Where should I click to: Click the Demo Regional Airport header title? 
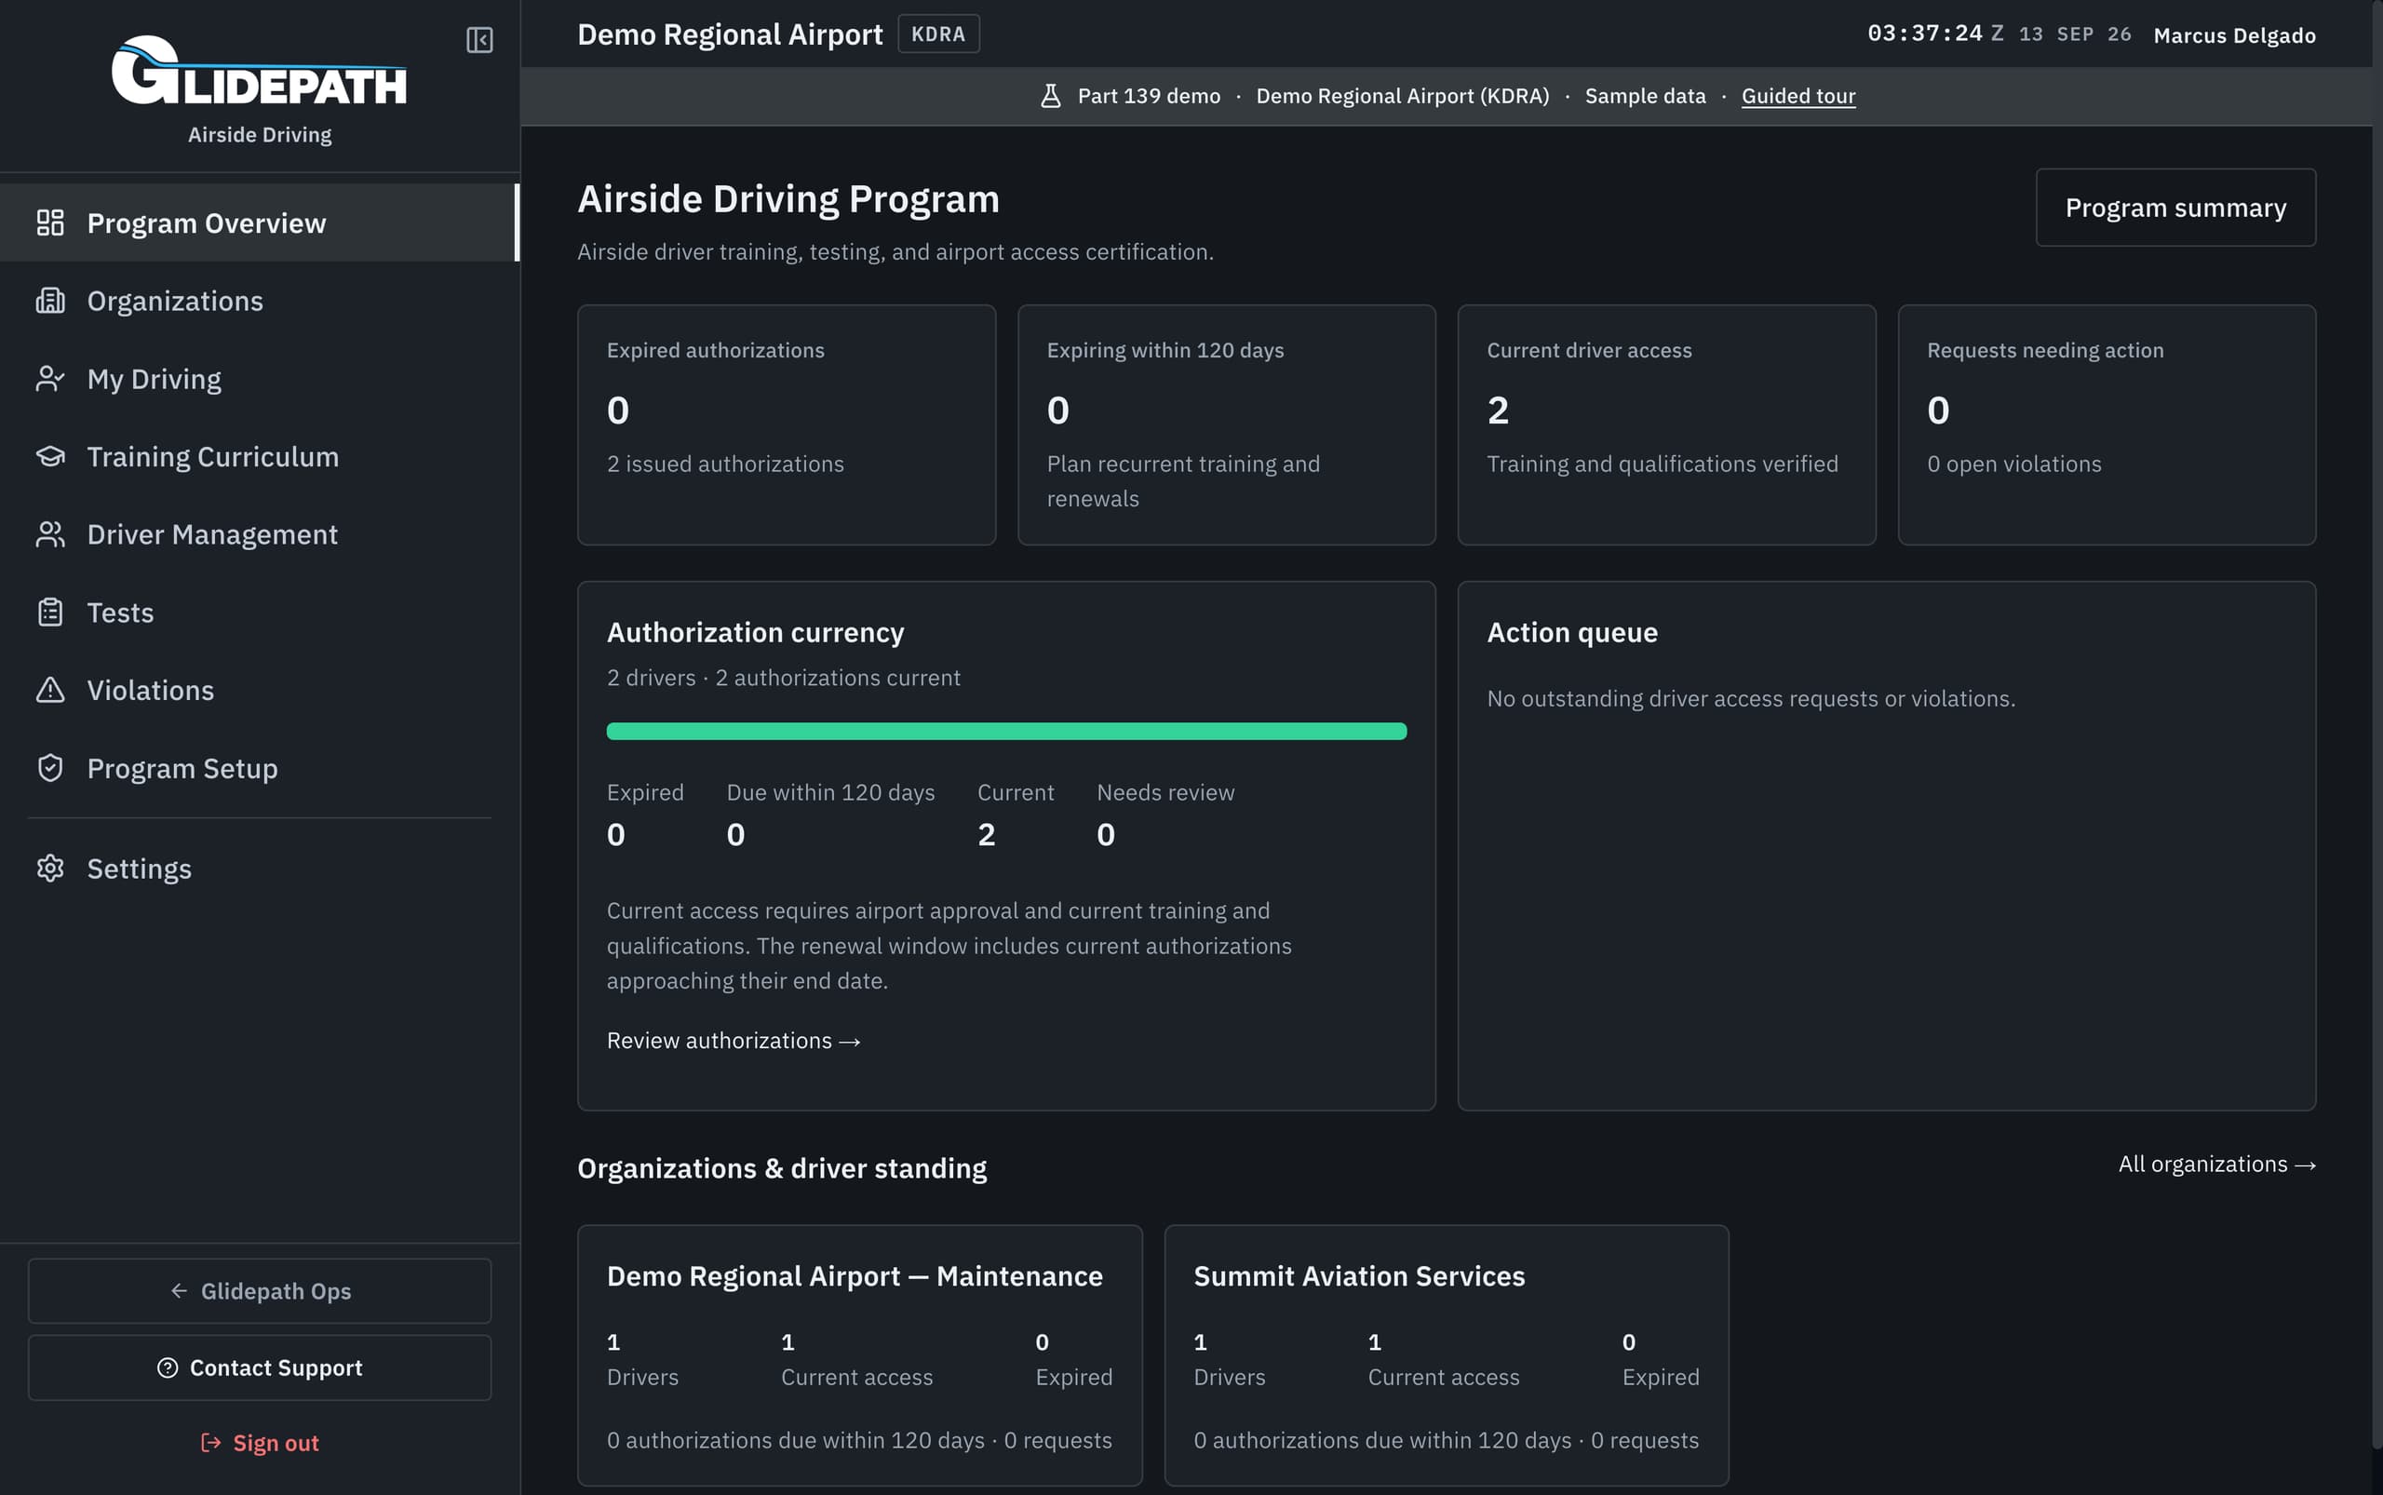tap(730, 34)
